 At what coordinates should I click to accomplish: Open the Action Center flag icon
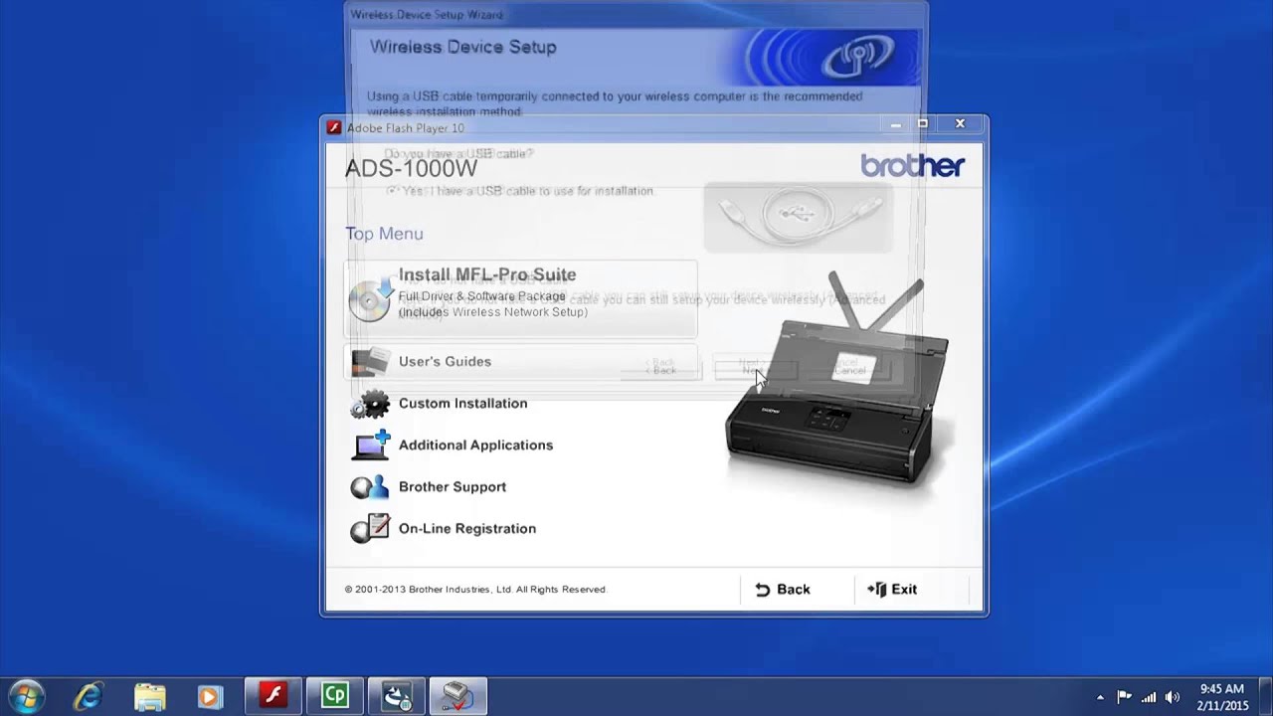[x=1124, y=697]
